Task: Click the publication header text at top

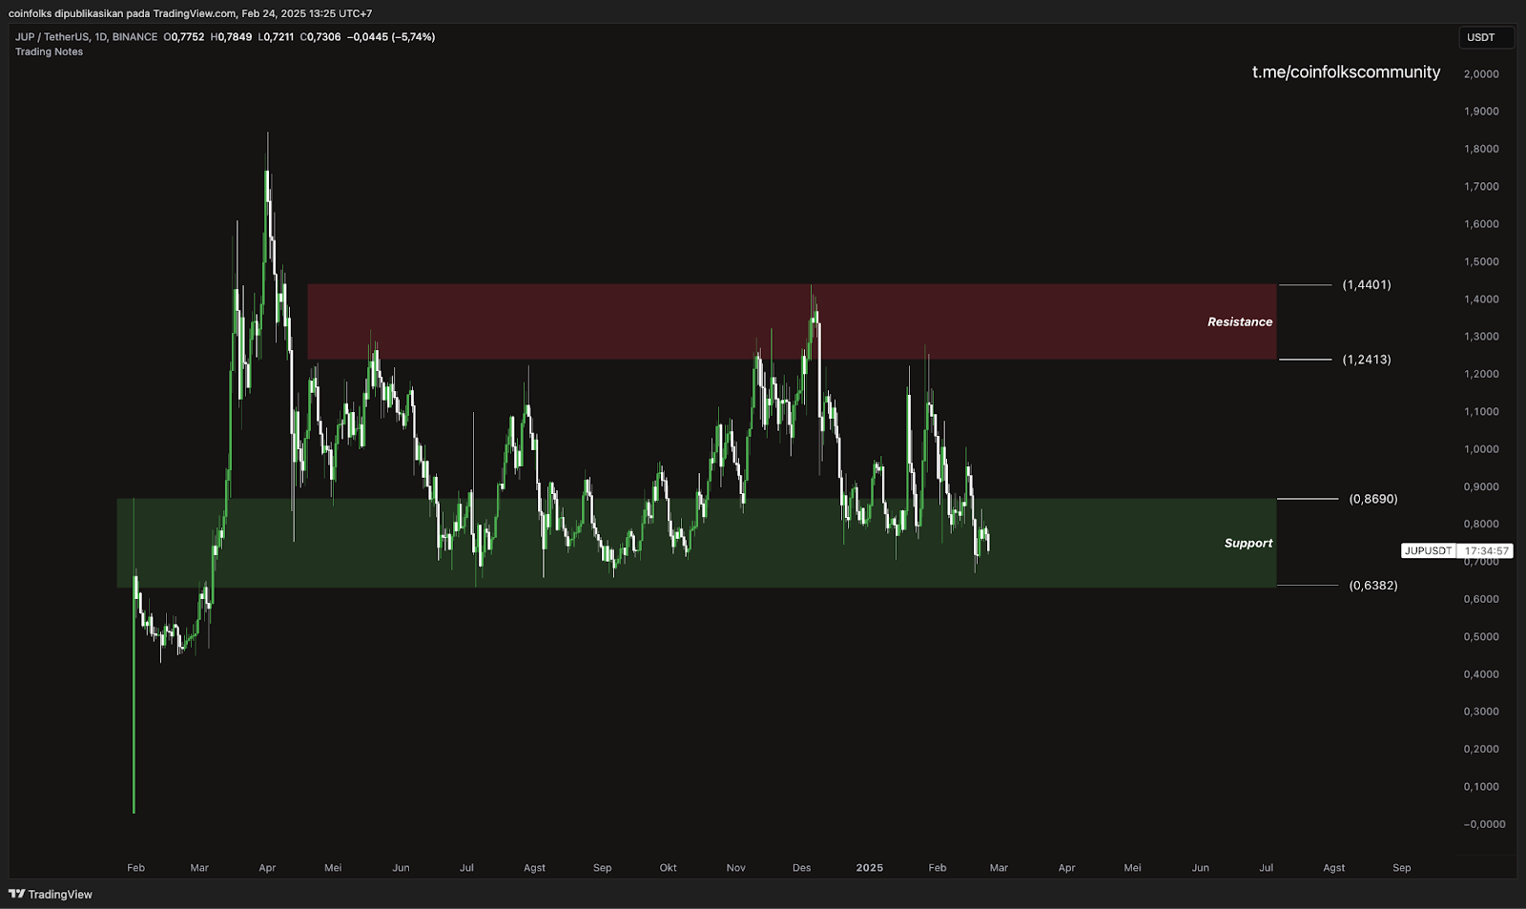Action: click(x=190, y=13)
